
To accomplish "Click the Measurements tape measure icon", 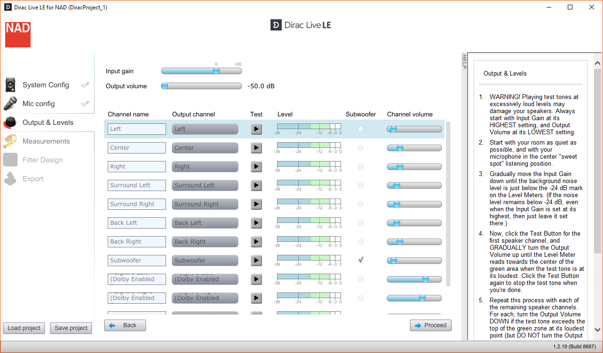I will 11,141.
